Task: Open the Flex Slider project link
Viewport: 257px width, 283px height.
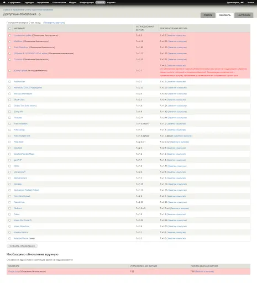Action: [19, 142]
